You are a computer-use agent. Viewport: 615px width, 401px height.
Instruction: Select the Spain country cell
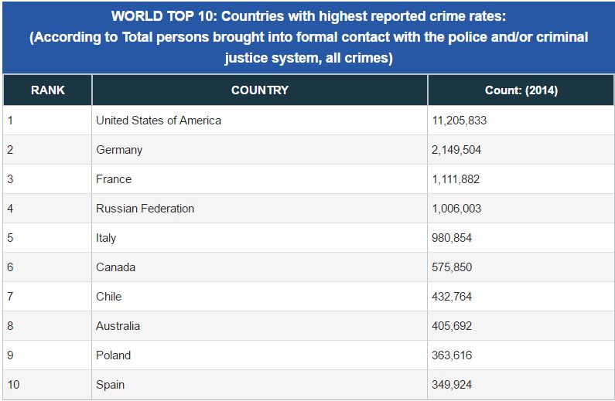260,385
